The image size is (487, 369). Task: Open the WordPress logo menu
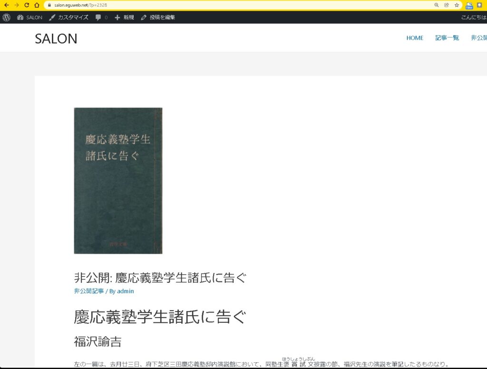click(x=6, y=18)
